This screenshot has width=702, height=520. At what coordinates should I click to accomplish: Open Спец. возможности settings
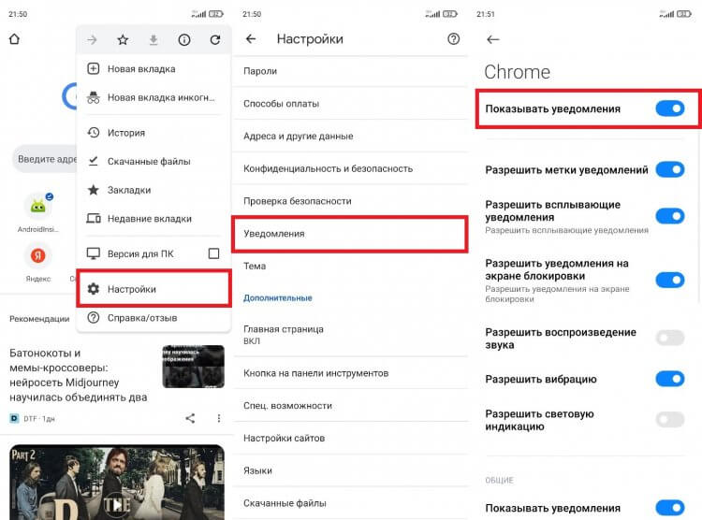click(350, 406)
